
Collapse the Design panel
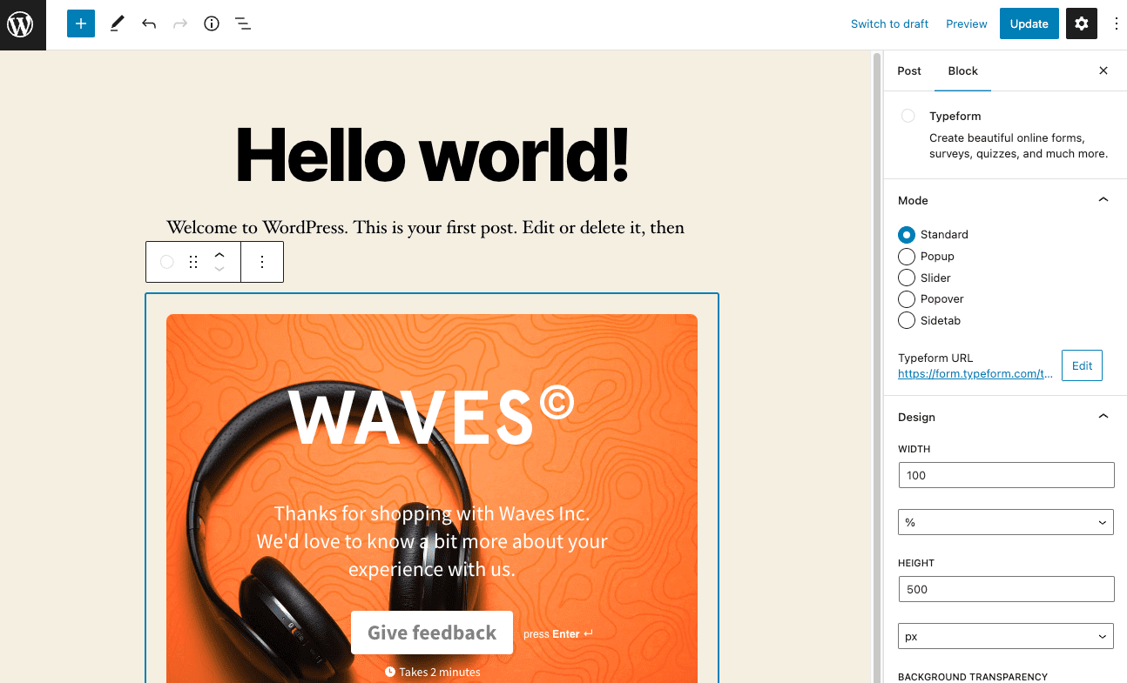[1103, 417]
